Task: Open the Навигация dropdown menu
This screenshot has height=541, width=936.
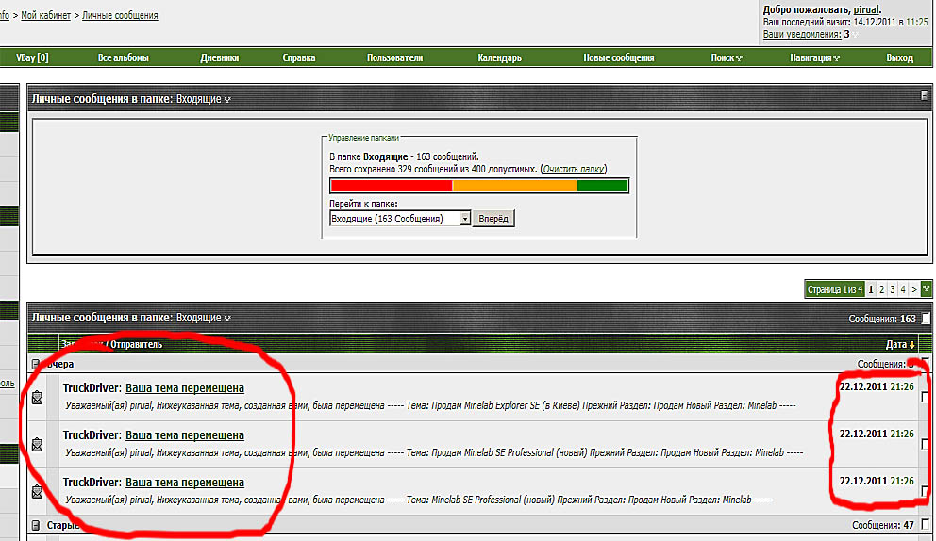Action: coord(814,57)
